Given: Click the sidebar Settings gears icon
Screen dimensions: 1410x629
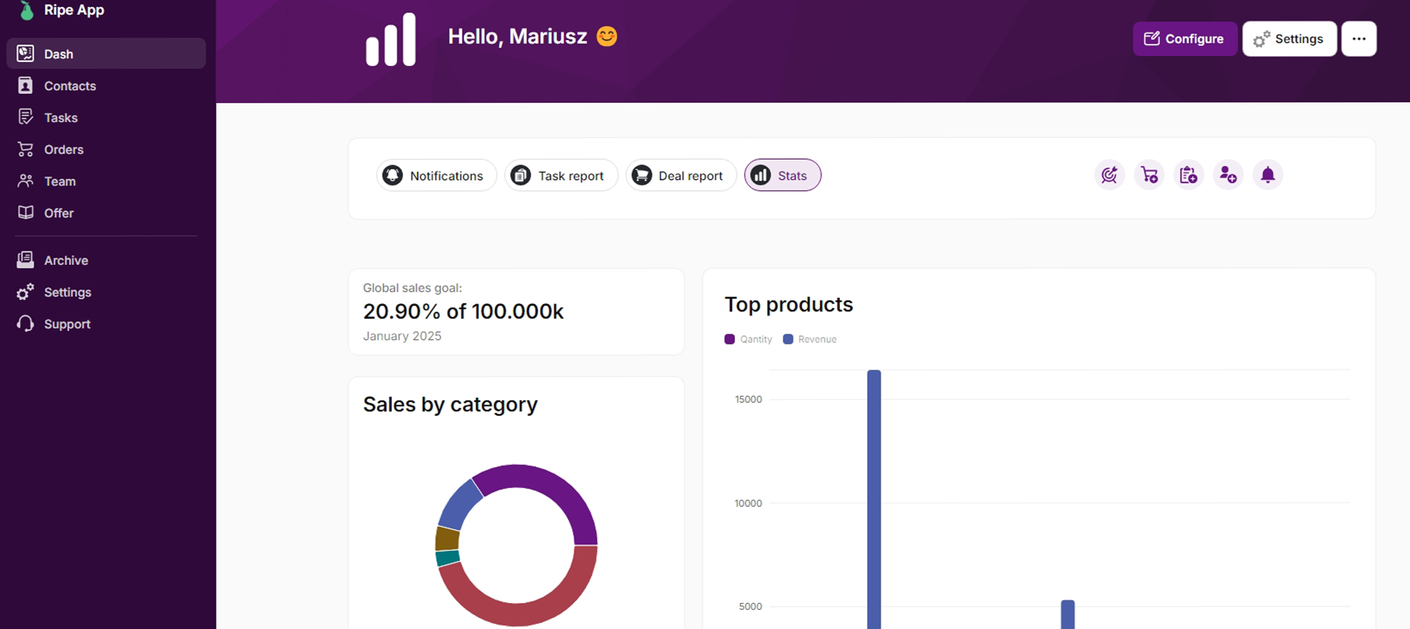Looking at the screenshot, I should [25, 292].
